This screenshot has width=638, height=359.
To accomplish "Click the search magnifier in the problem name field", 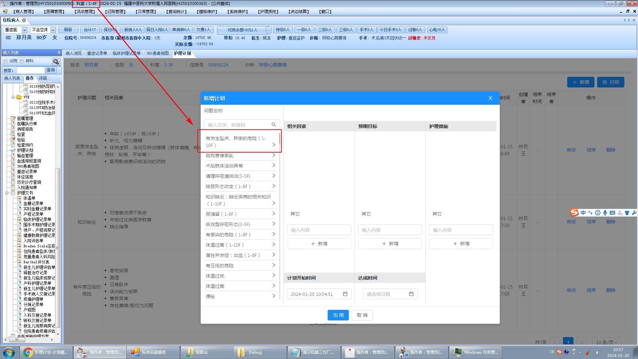I will [273, 125].
